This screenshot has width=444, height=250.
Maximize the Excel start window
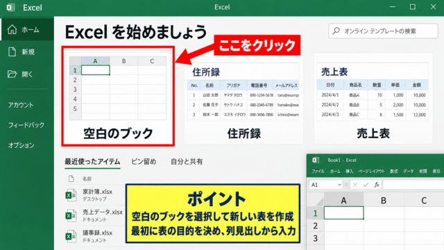point(413,7)
